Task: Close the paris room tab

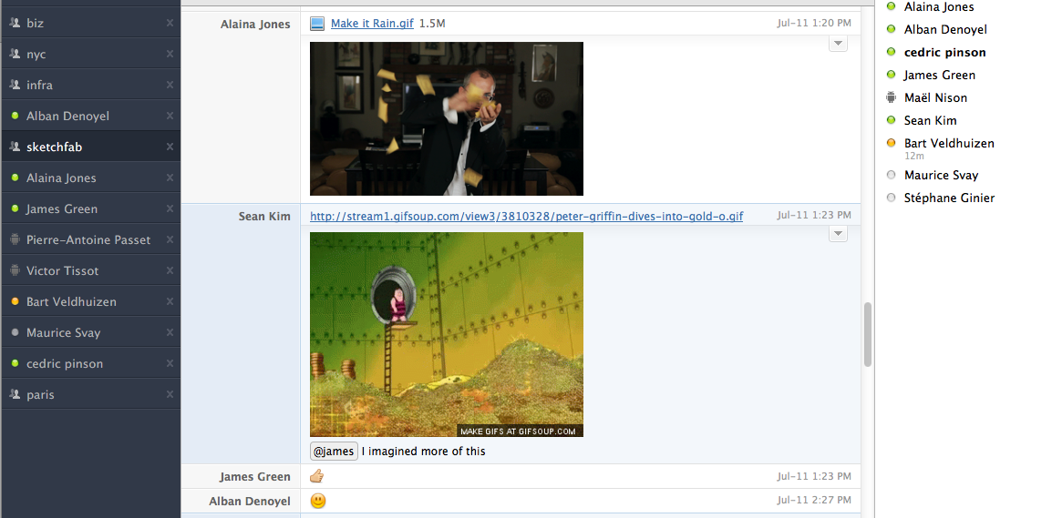Action: point(170,394)
